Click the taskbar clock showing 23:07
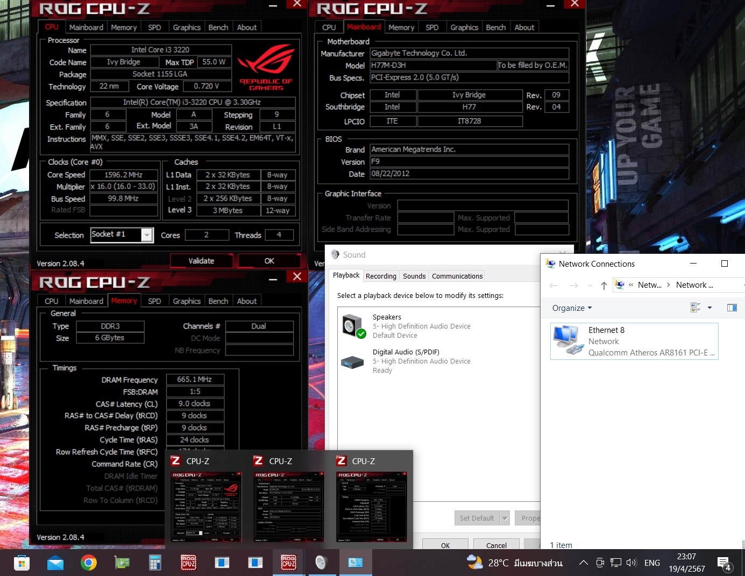The image size is (745, 576). (x=687, y=563)
